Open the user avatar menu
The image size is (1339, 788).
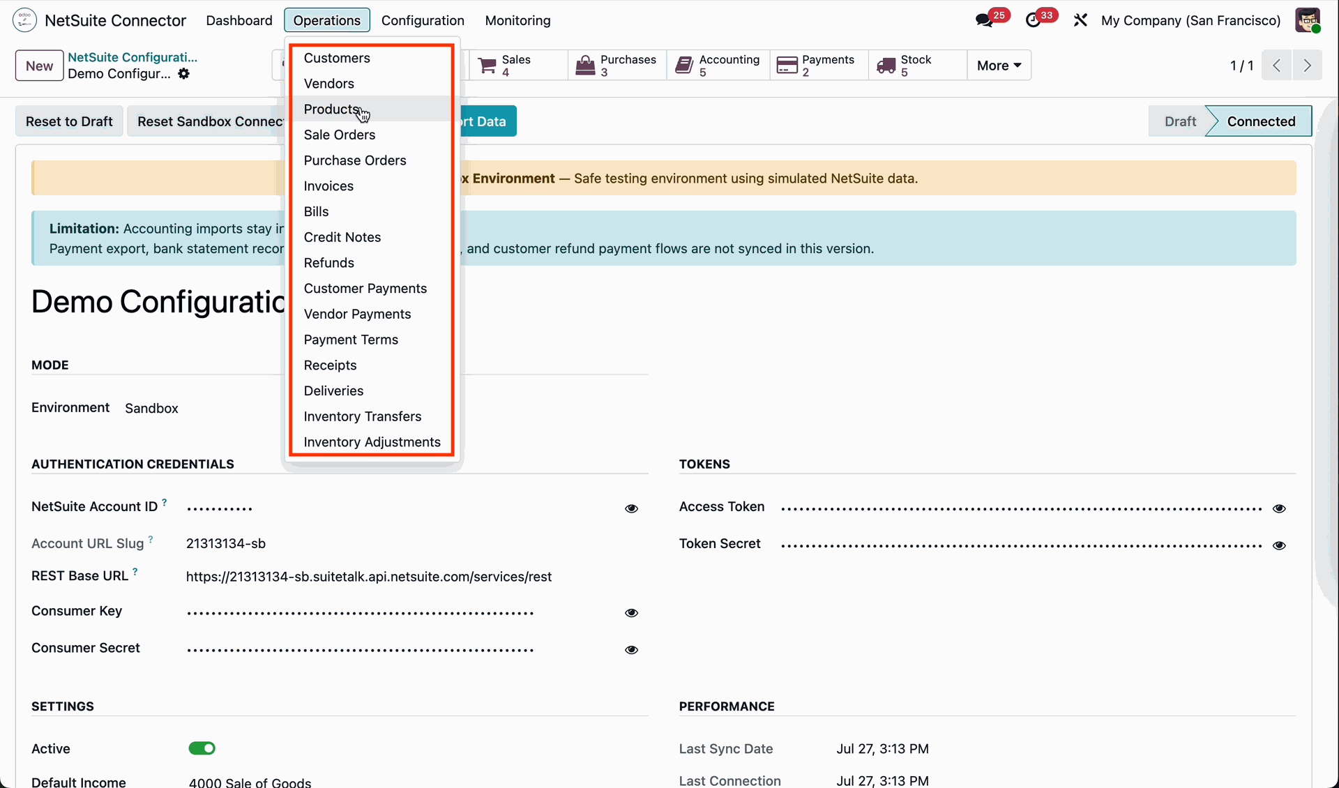click(x=1308, y=20)
